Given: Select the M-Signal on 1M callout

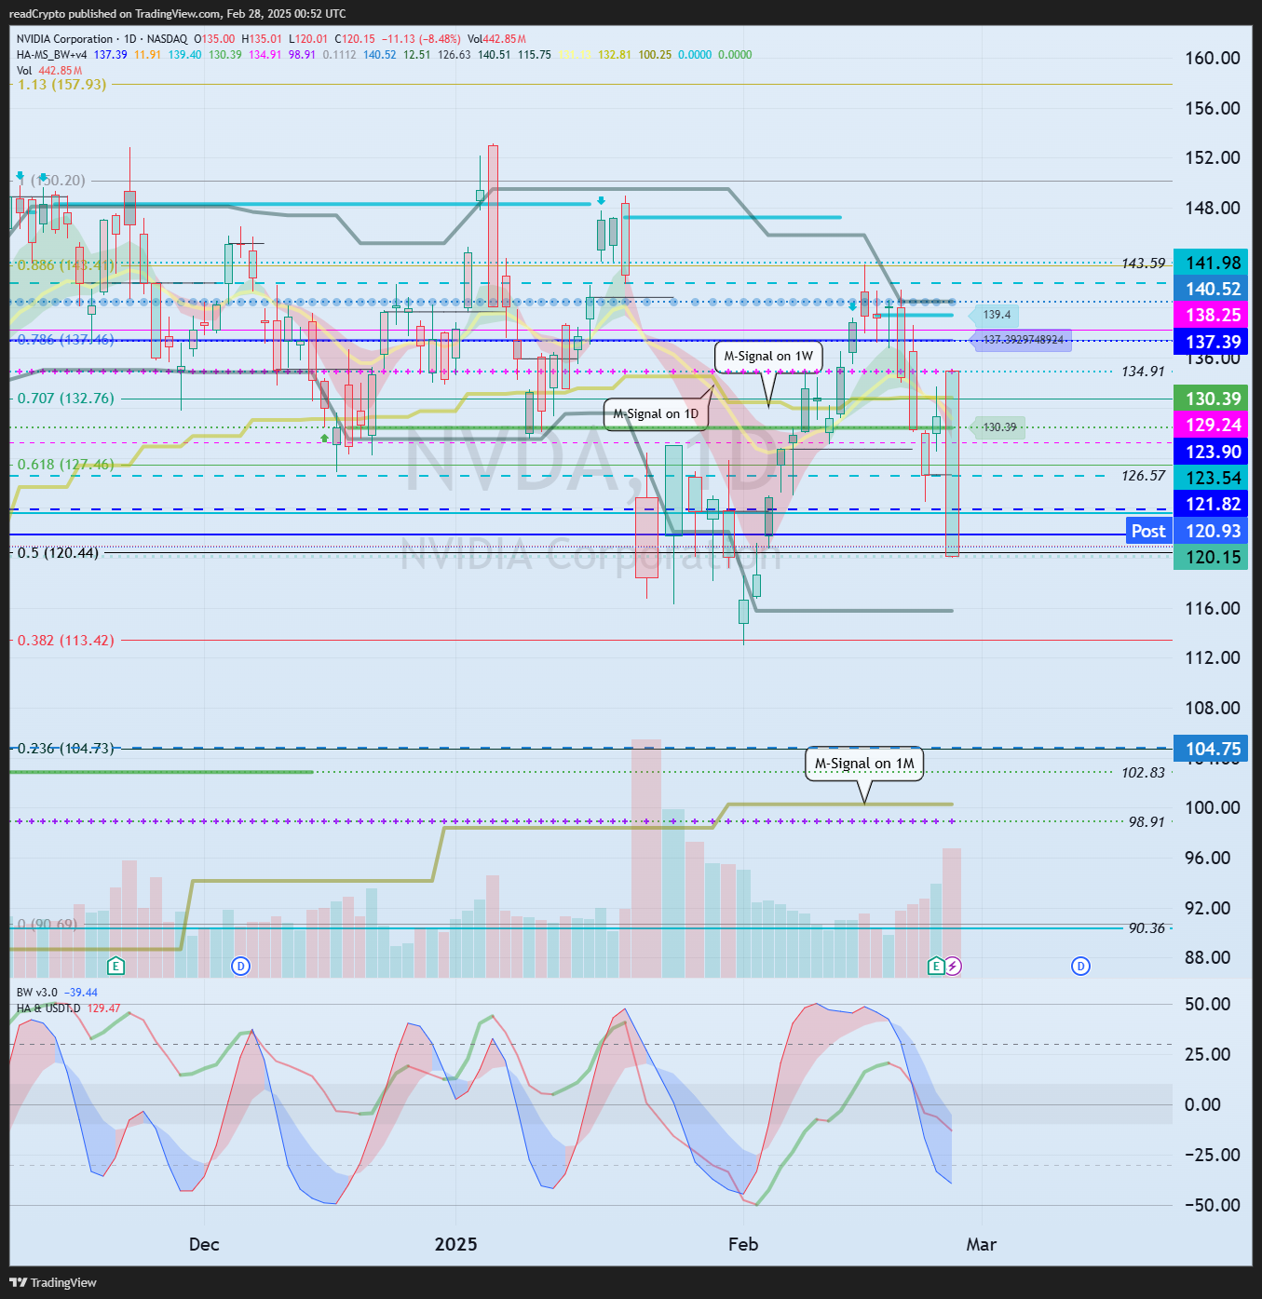Looking at the screenshot, I should pyautogui.click(x=864, y=764).
